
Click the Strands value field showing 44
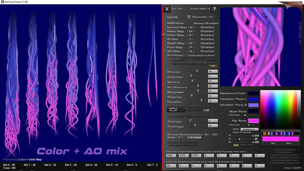[x=213, y=71]
